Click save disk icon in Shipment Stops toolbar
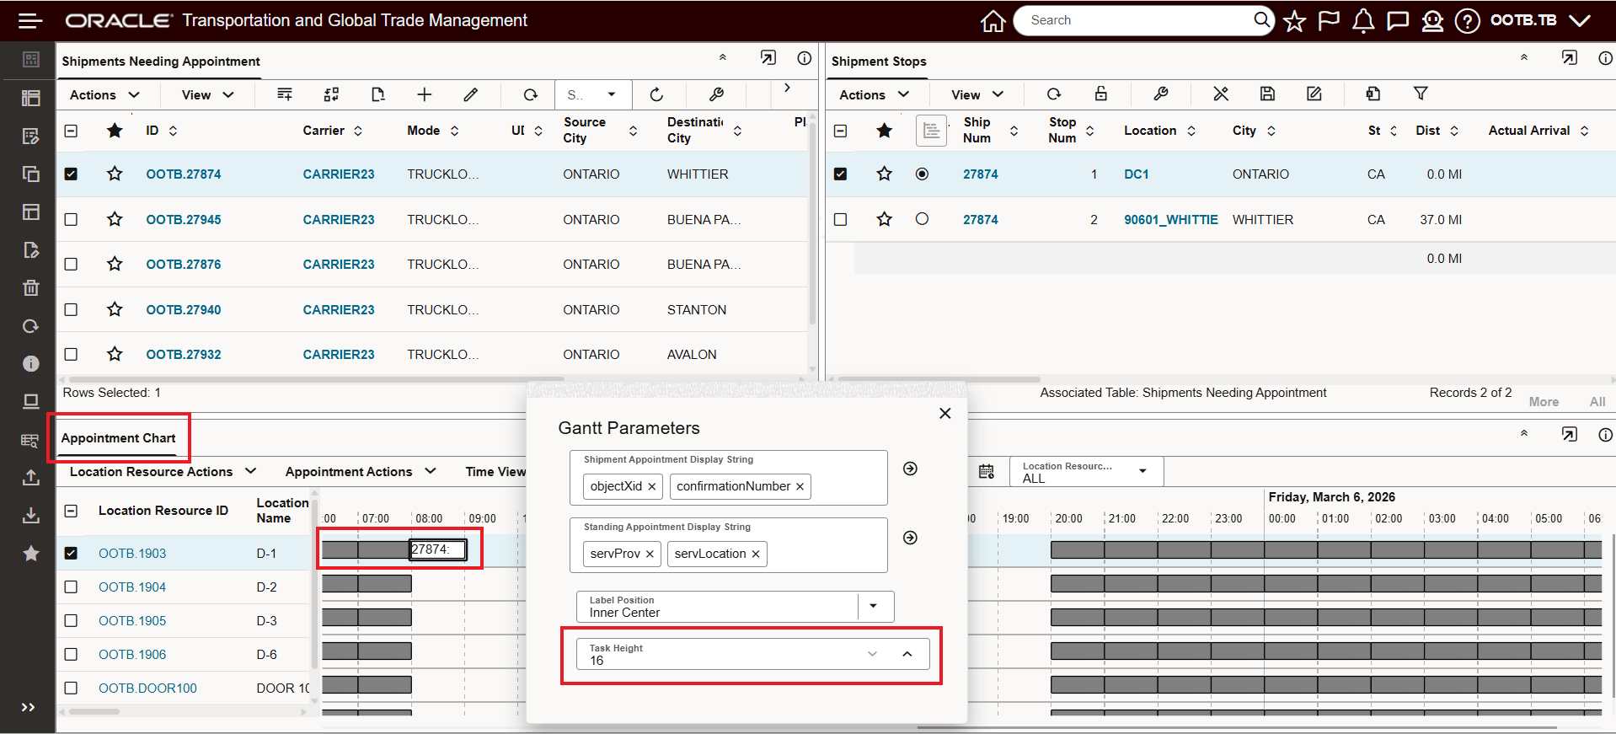 (x=1267, y=94)
